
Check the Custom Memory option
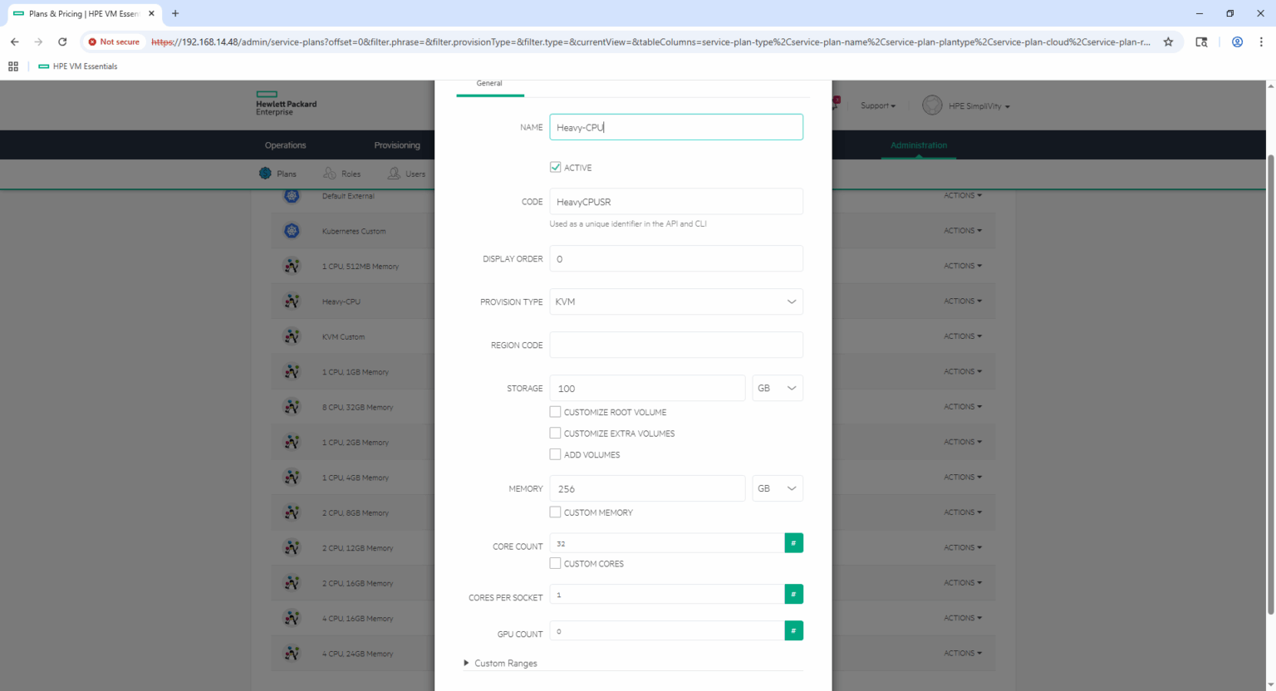point(555,512)
